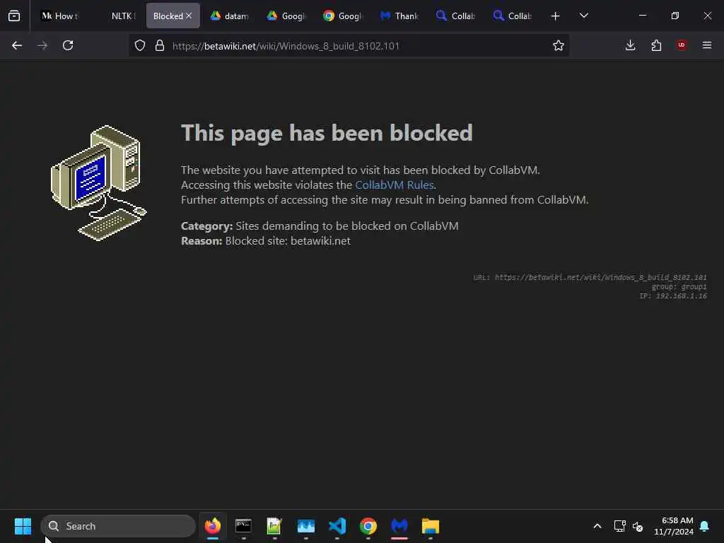
Task: Show site security padlock info
Action: [160, 45]
